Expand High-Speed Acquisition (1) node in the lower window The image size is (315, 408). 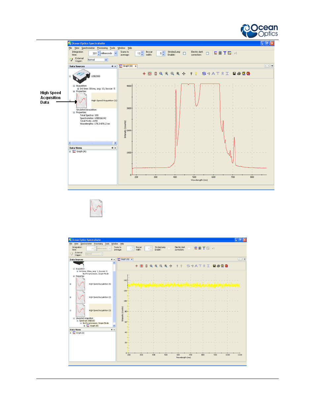(70, 284)
